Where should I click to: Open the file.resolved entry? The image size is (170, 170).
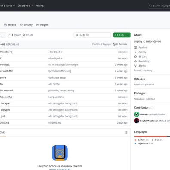(6, 91)
